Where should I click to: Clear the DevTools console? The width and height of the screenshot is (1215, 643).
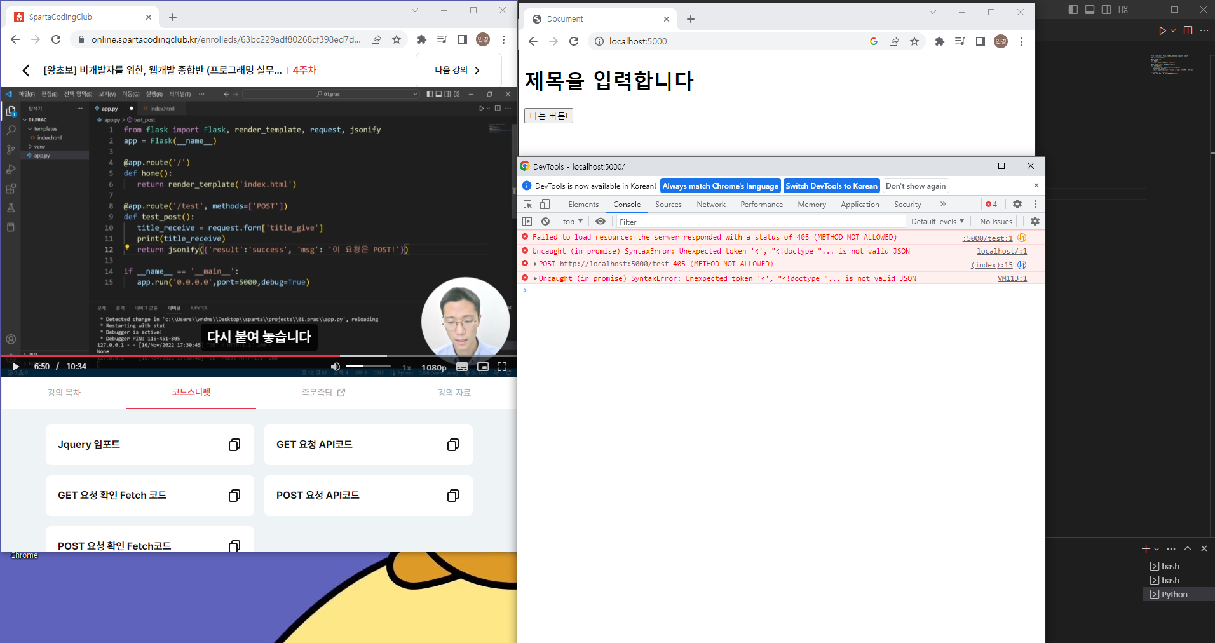point(545,222)
